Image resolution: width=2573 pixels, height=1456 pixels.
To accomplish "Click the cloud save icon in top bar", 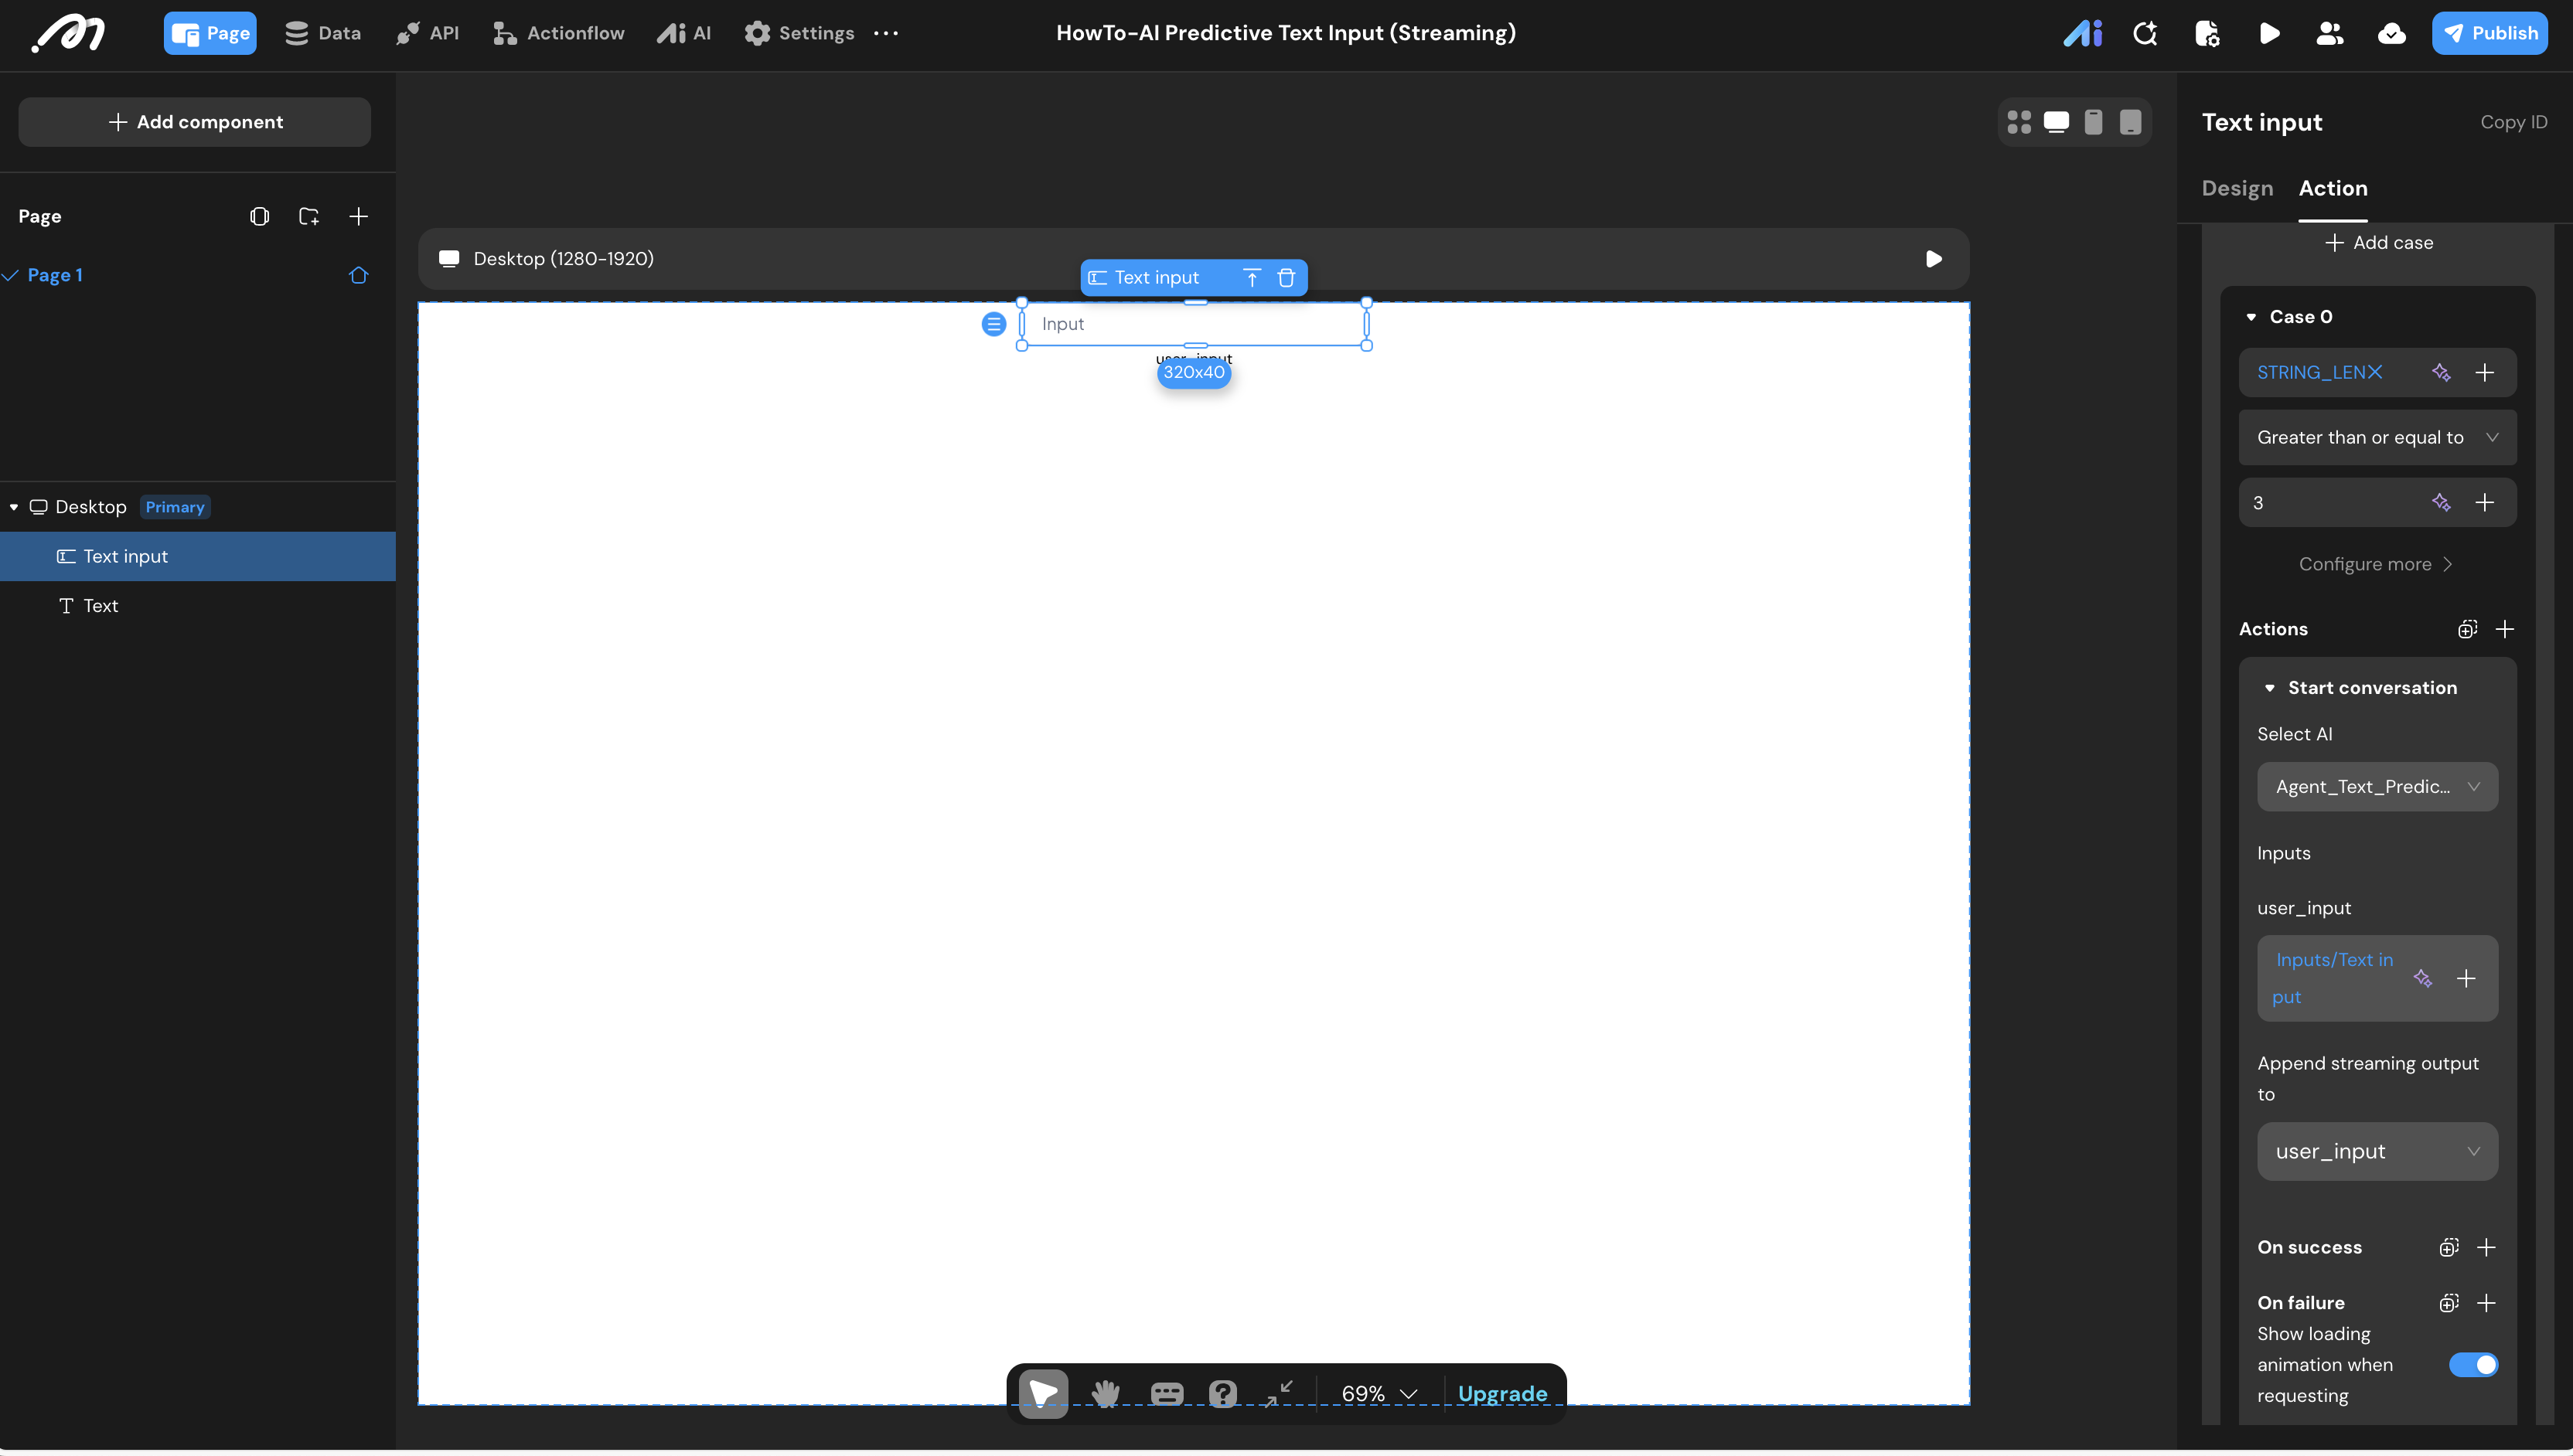I will coord(2391,33).
